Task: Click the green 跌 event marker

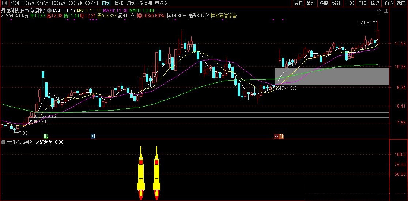Action: [x=46, y=136]
